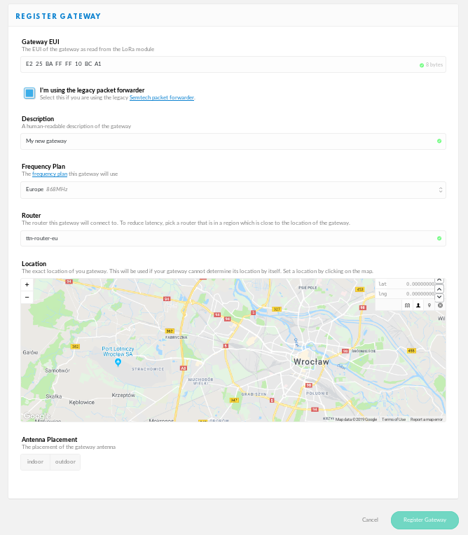Select indoor antenna placement
468x535 pixels.
pos(35,461)
